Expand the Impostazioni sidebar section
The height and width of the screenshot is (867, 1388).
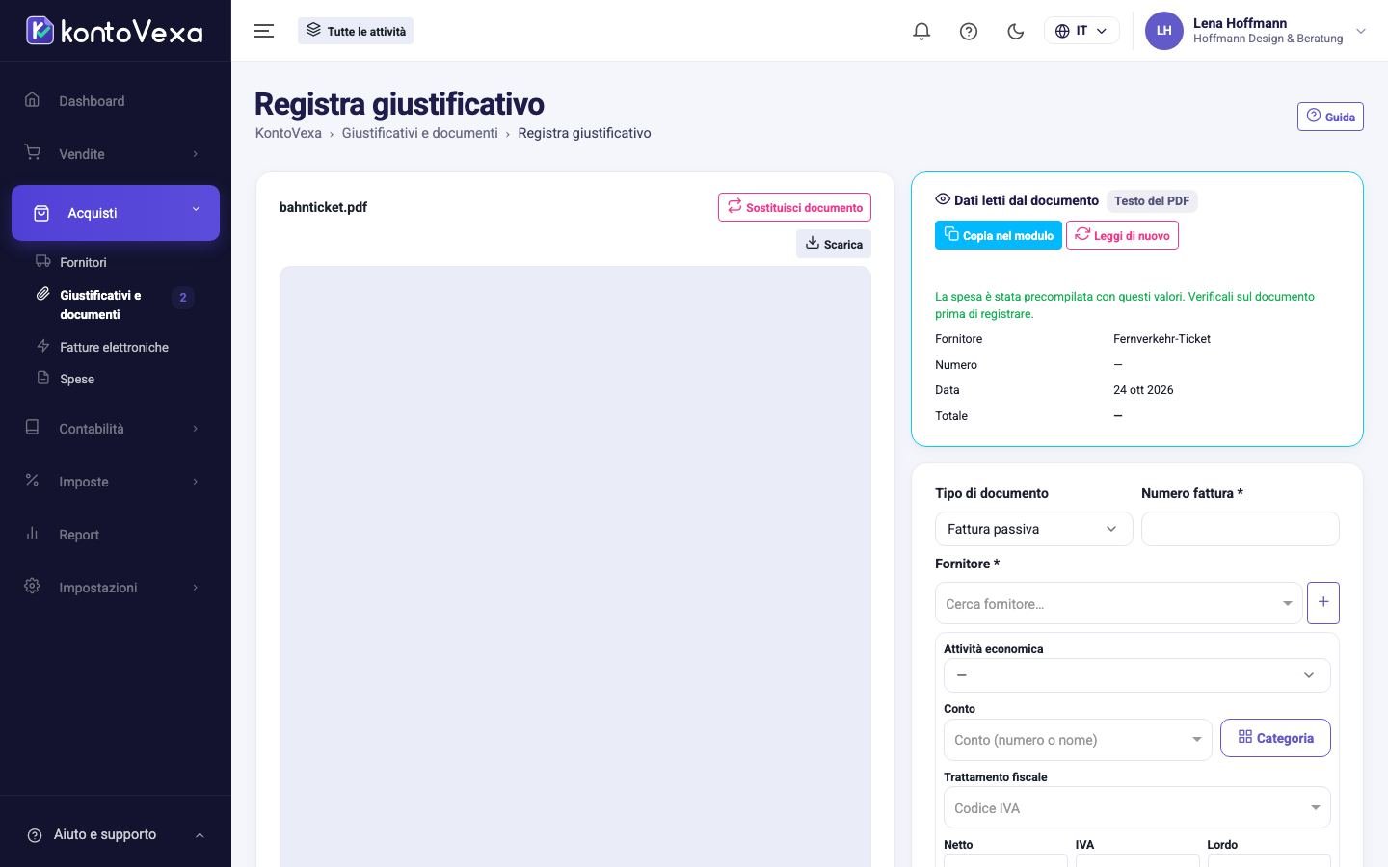coord(116,588)
